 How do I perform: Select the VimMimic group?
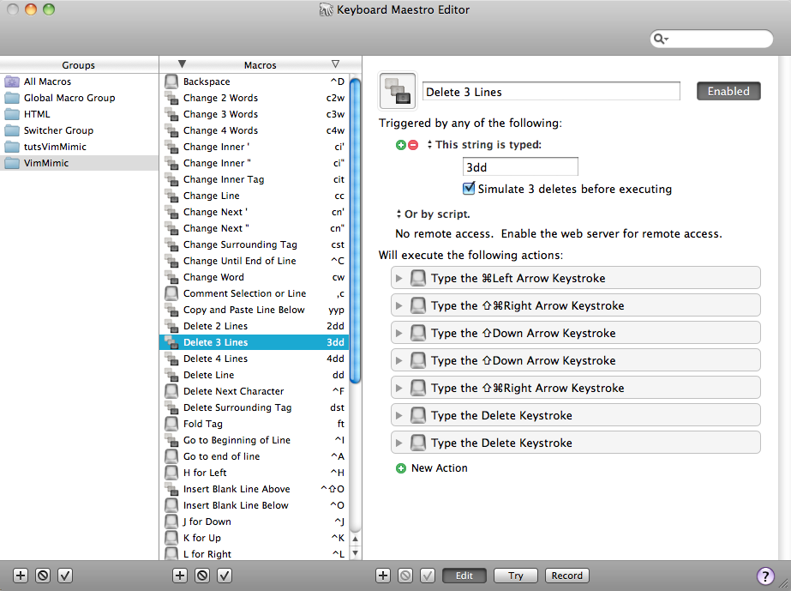pyautogui.click(x=79, y=163)
